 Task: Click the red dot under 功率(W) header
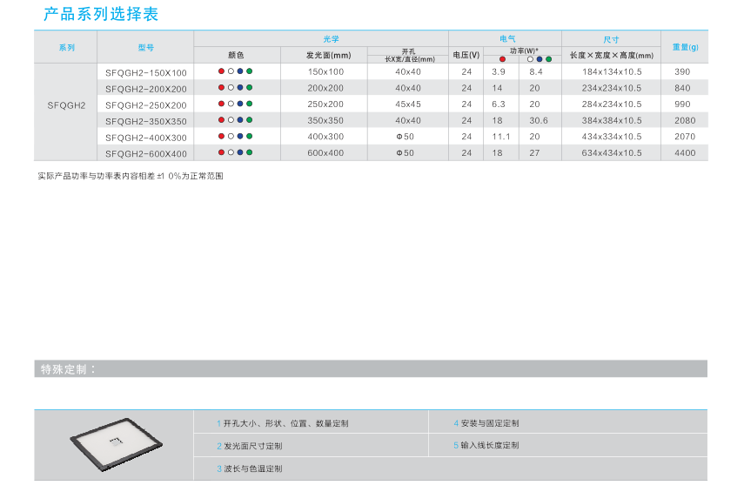[x=502, y=58]
